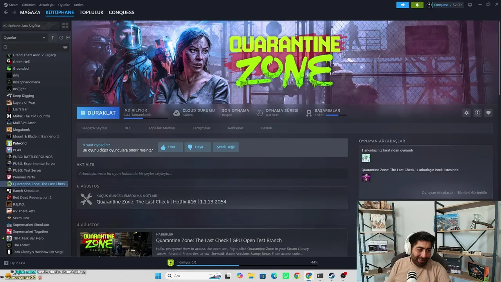Click Oynayan Arkadaşların Tümünü Görüntüle
Image resolution: width=501 pixels, height=282 pixels.
[454, 193]
